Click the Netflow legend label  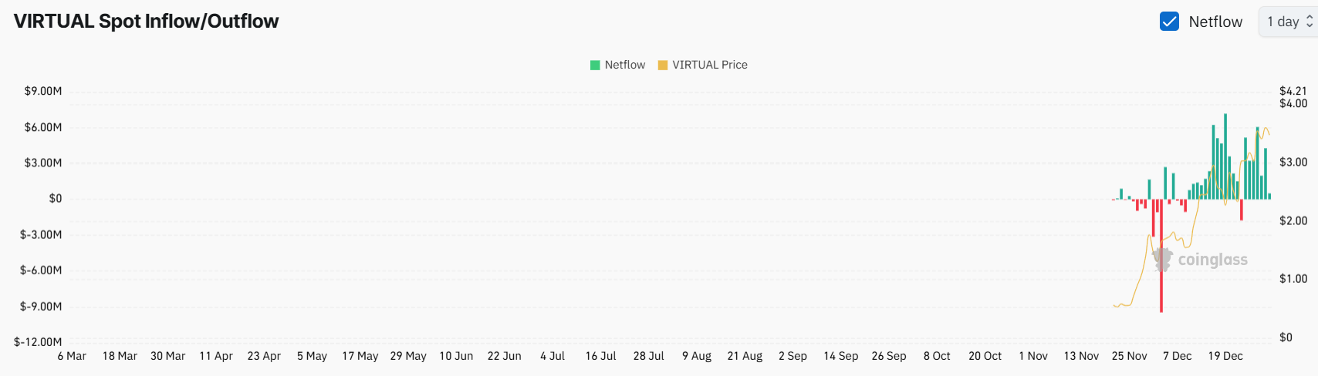(625, 65)
